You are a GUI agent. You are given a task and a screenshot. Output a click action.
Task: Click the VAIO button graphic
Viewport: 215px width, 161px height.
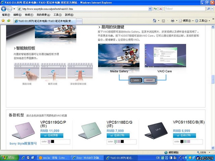(136, 80)
